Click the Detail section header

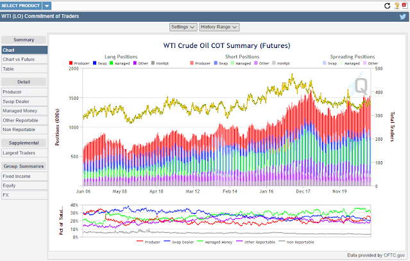click(x=24, y=82)
